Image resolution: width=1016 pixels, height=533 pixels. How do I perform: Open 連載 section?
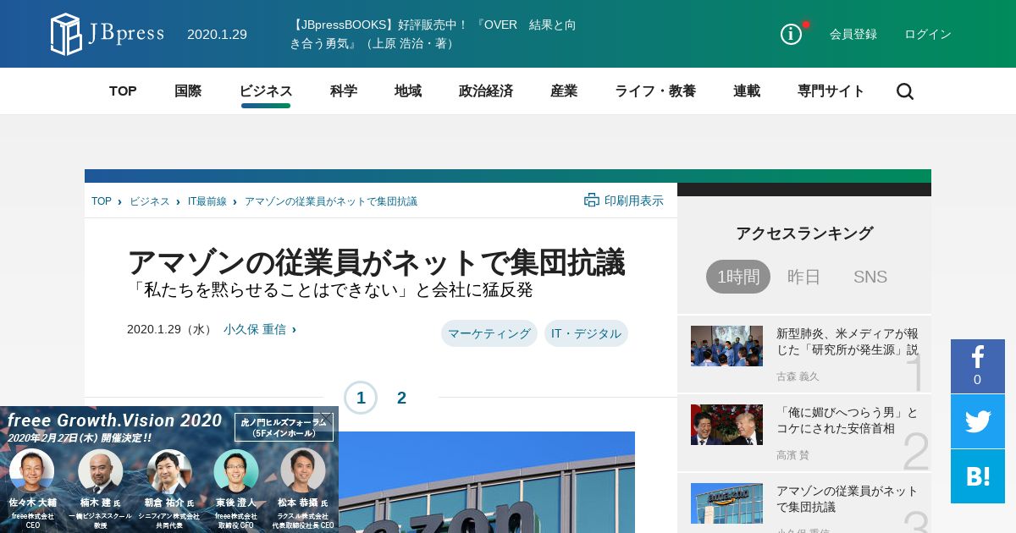[x=747, y=91]
